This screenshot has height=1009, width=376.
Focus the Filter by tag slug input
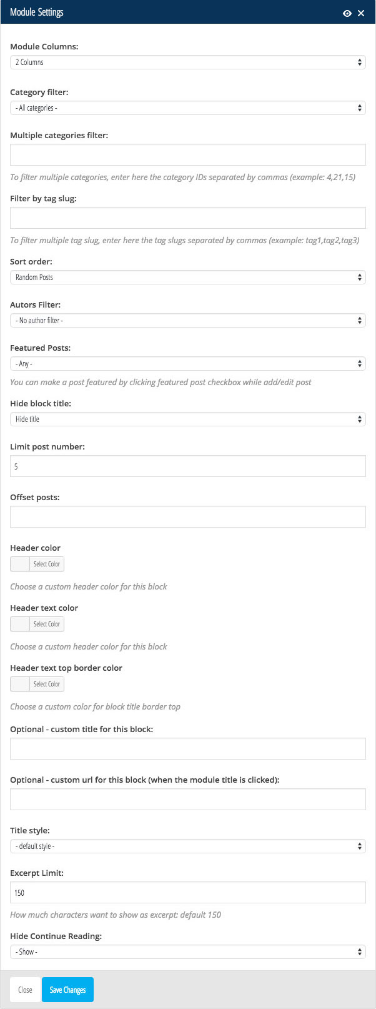tap(188, 218)
